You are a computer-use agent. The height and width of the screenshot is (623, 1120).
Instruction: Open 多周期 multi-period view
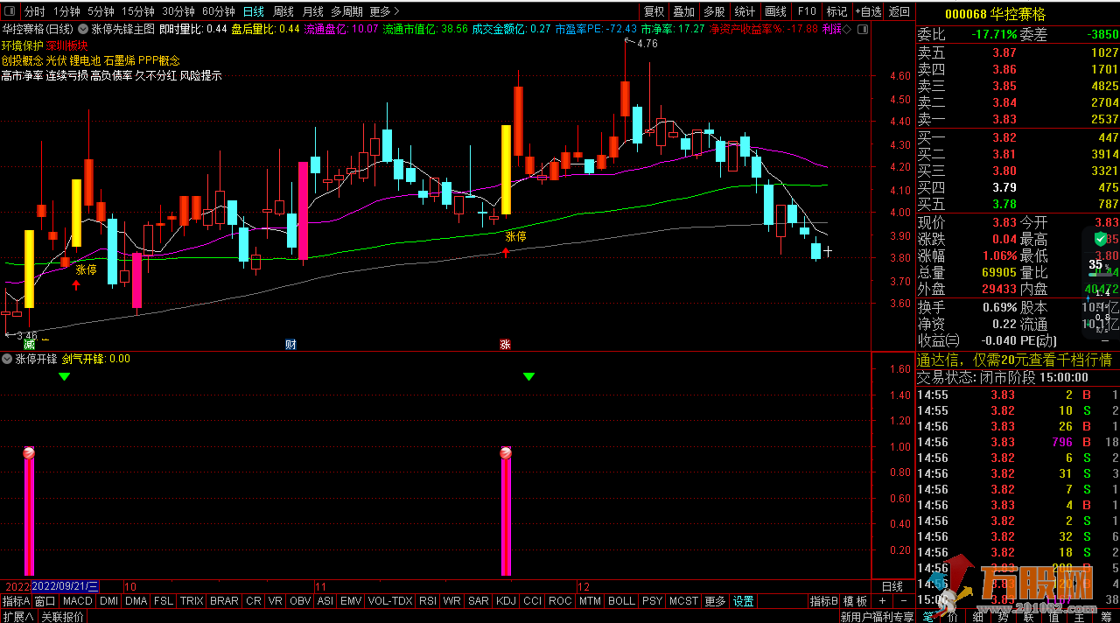346,11
